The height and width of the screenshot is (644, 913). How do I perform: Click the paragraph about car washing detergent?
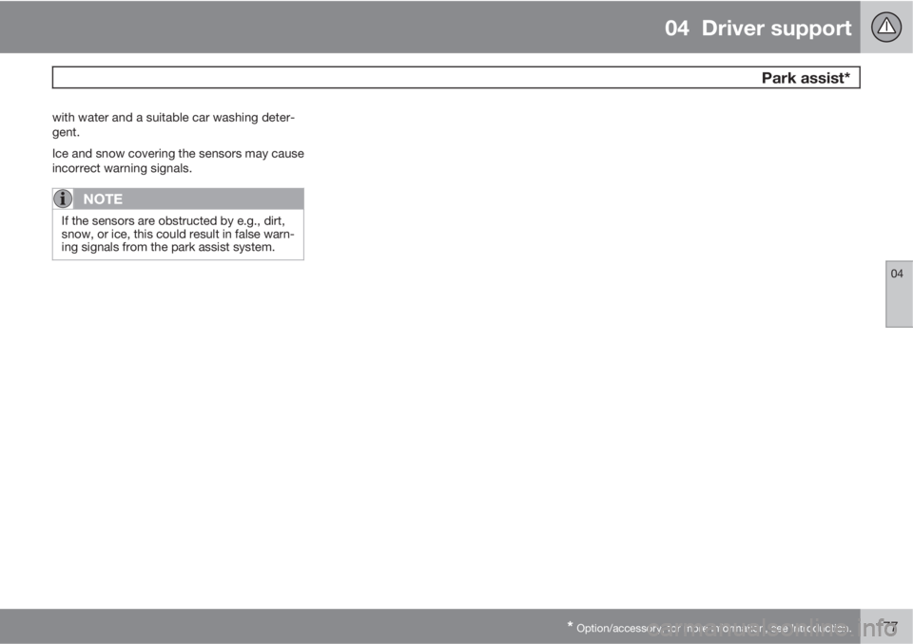[x=178, y=124]
